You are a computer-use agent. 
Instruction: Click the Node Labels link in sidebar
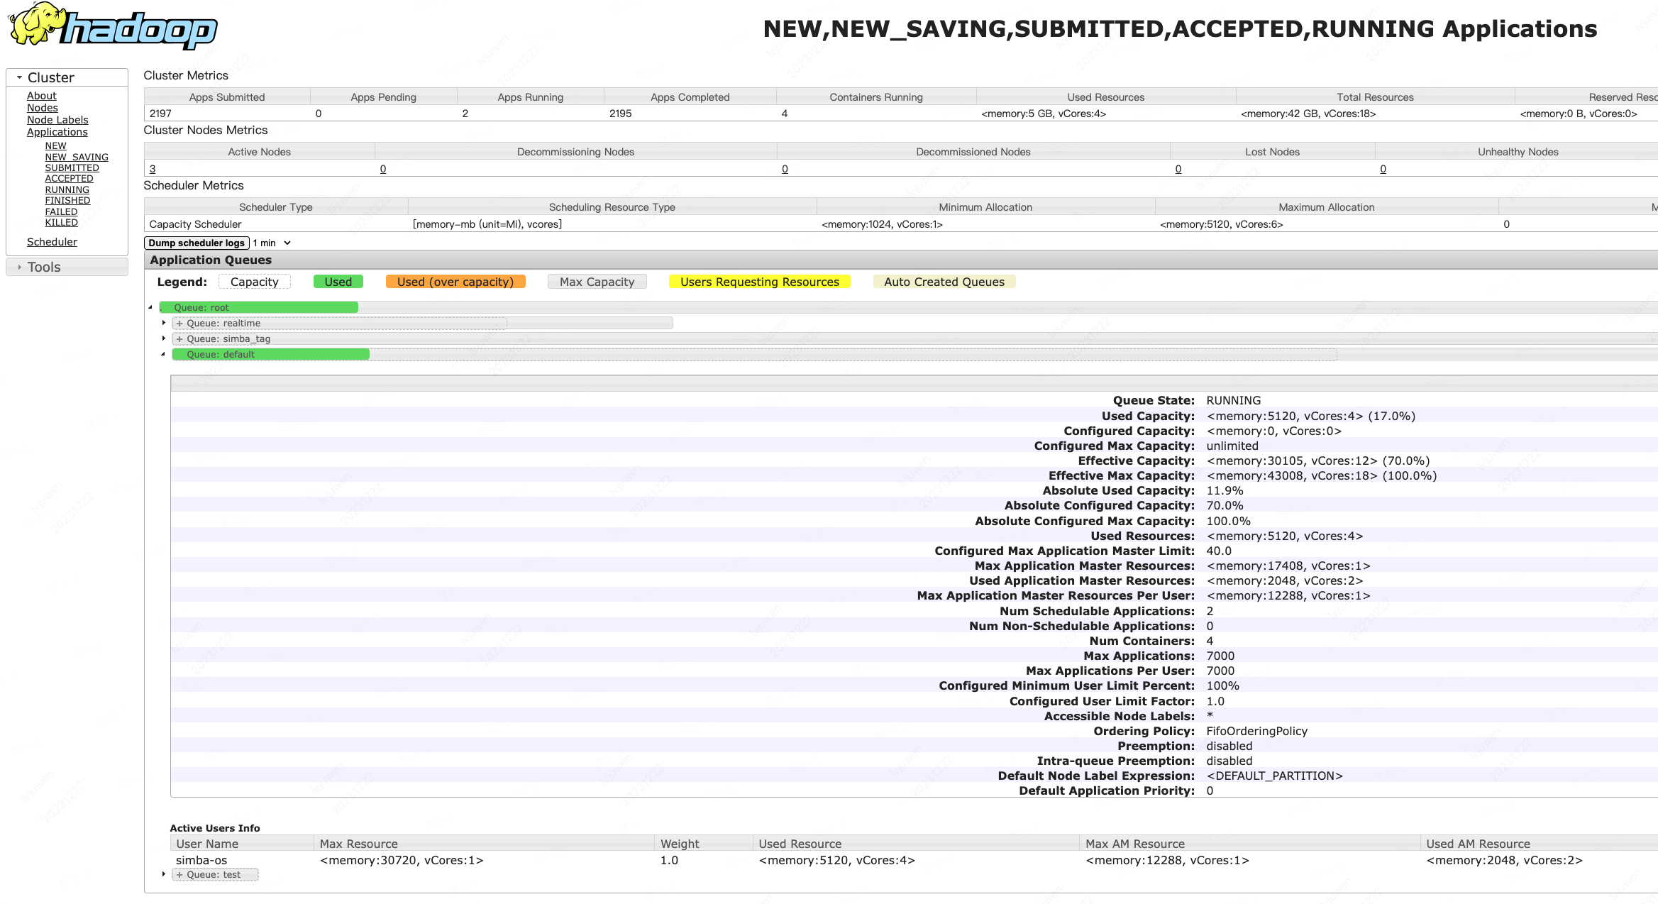click(x=57, y=119)
